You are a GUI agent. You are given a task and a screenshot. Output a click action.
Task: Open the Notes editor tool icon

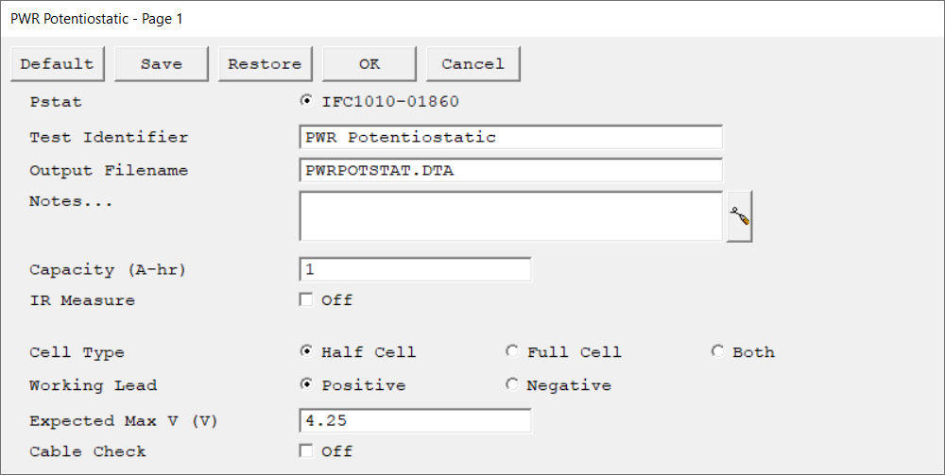click(739, 217)
